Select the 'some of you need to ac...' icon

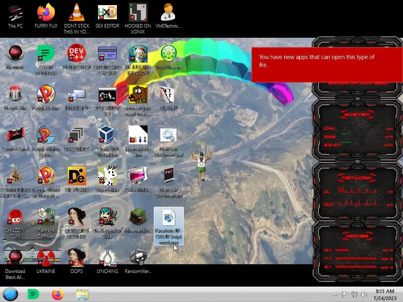click(x=138, y=101)
